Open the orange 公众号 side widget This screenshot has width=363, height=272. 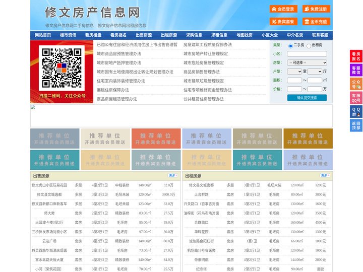pos(356,84)
